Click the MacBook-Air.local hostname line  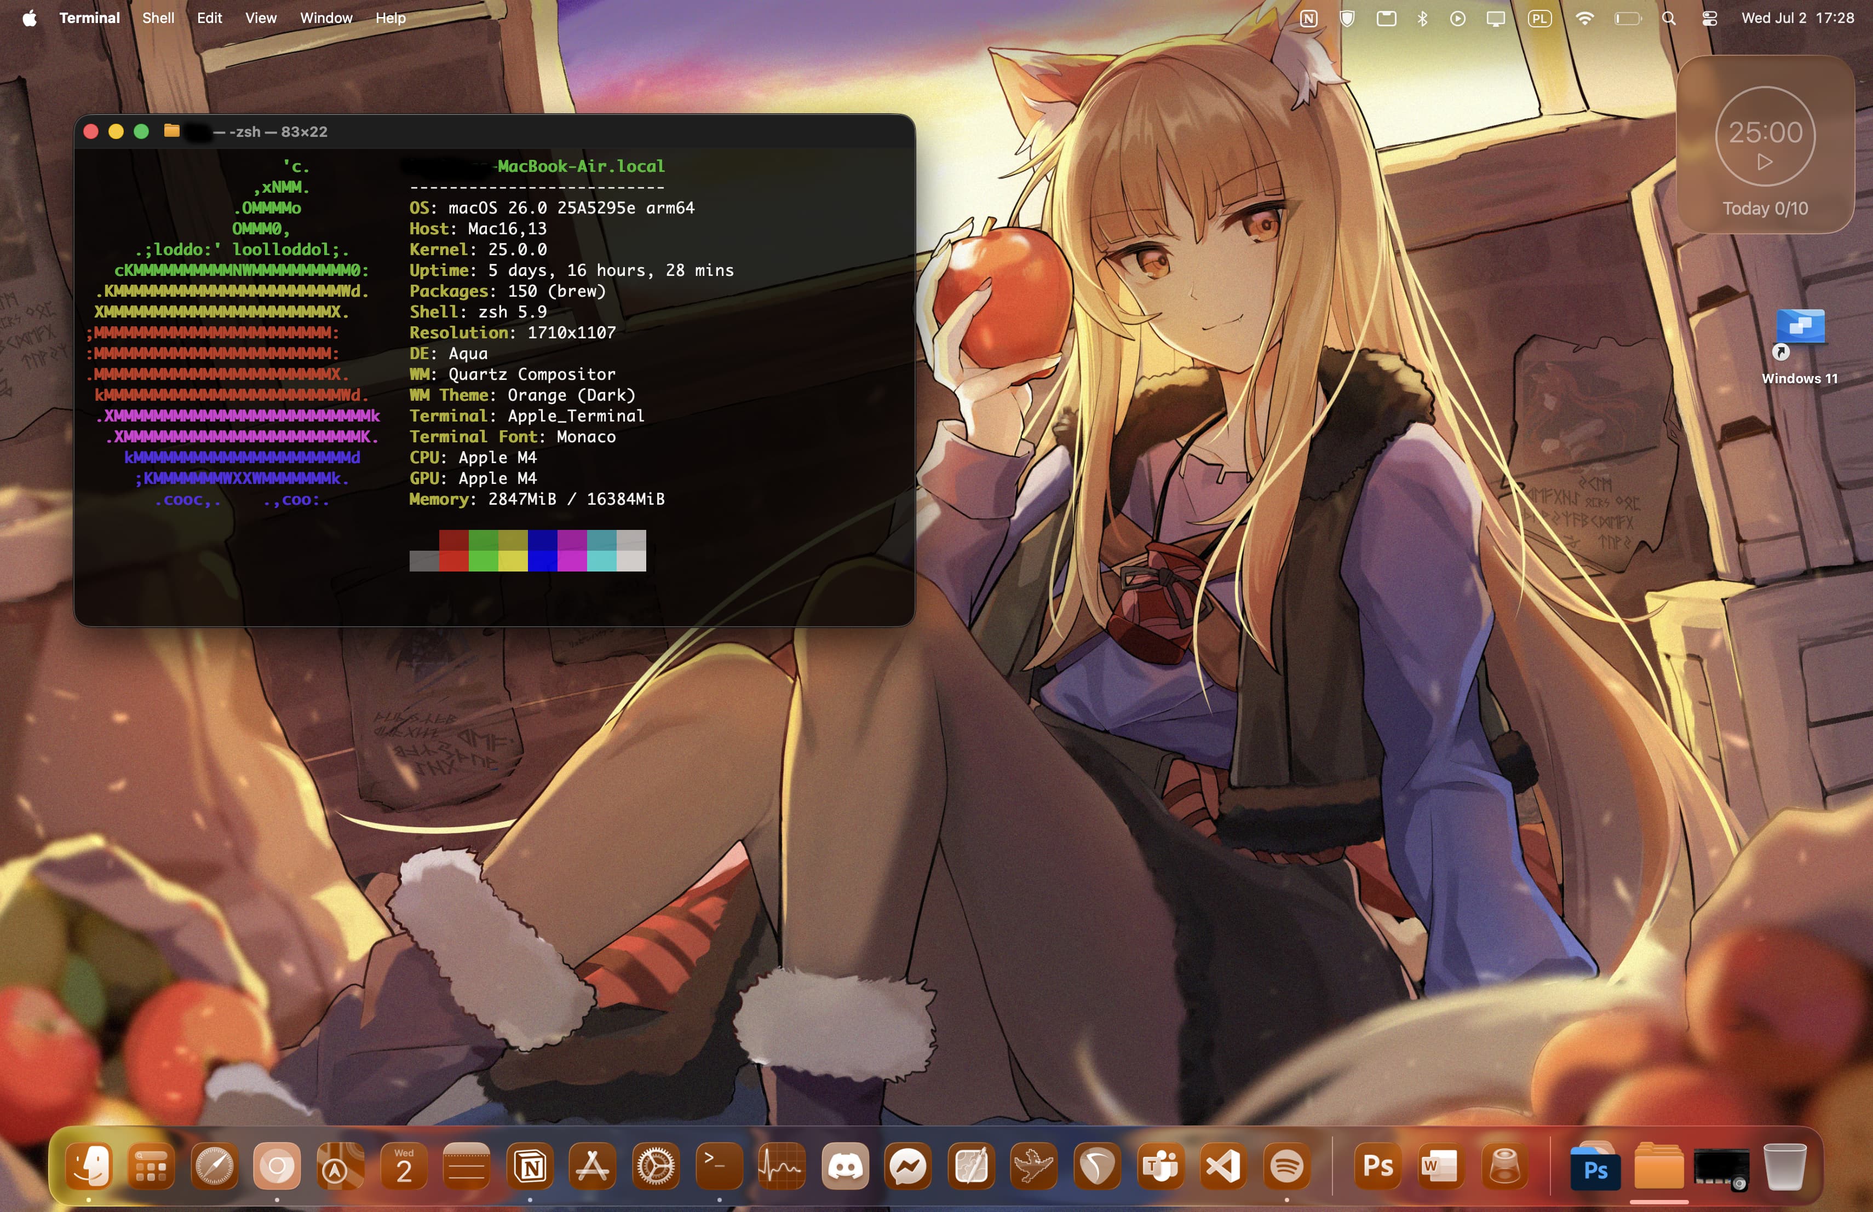click(581, 166)
